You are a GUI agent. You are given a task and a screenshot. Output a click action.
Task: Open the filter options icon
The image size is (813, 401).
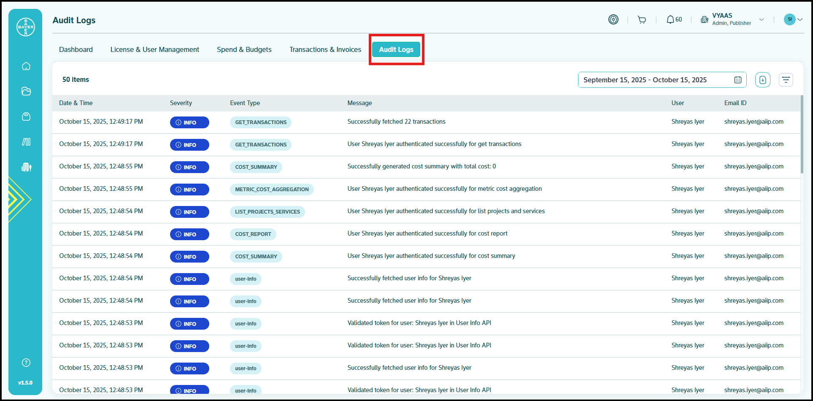(x=786, y=80)
